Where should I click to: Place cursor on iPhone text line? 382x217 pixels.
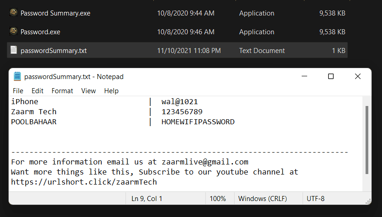(x=25, y=102)
